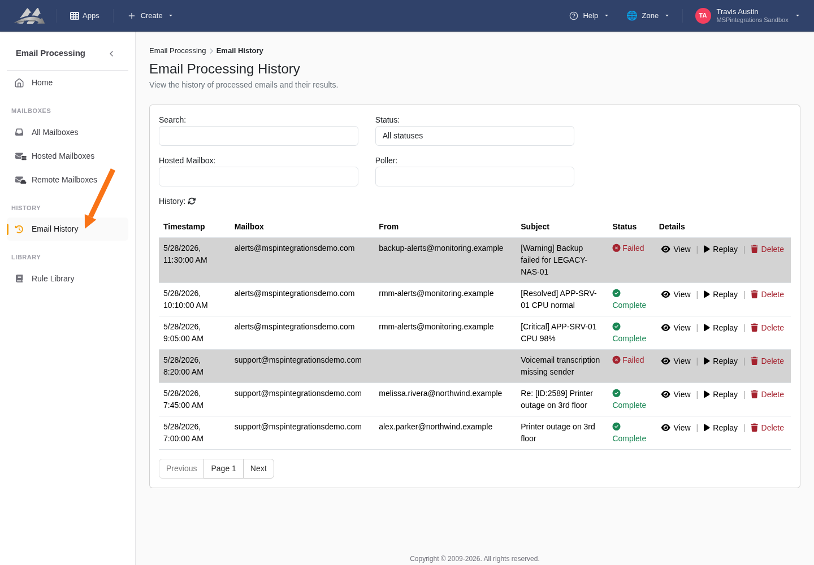Replay the Re: [ID:2589] Printer outage email
Screen dimensions: 814x565
coord(721,394)
